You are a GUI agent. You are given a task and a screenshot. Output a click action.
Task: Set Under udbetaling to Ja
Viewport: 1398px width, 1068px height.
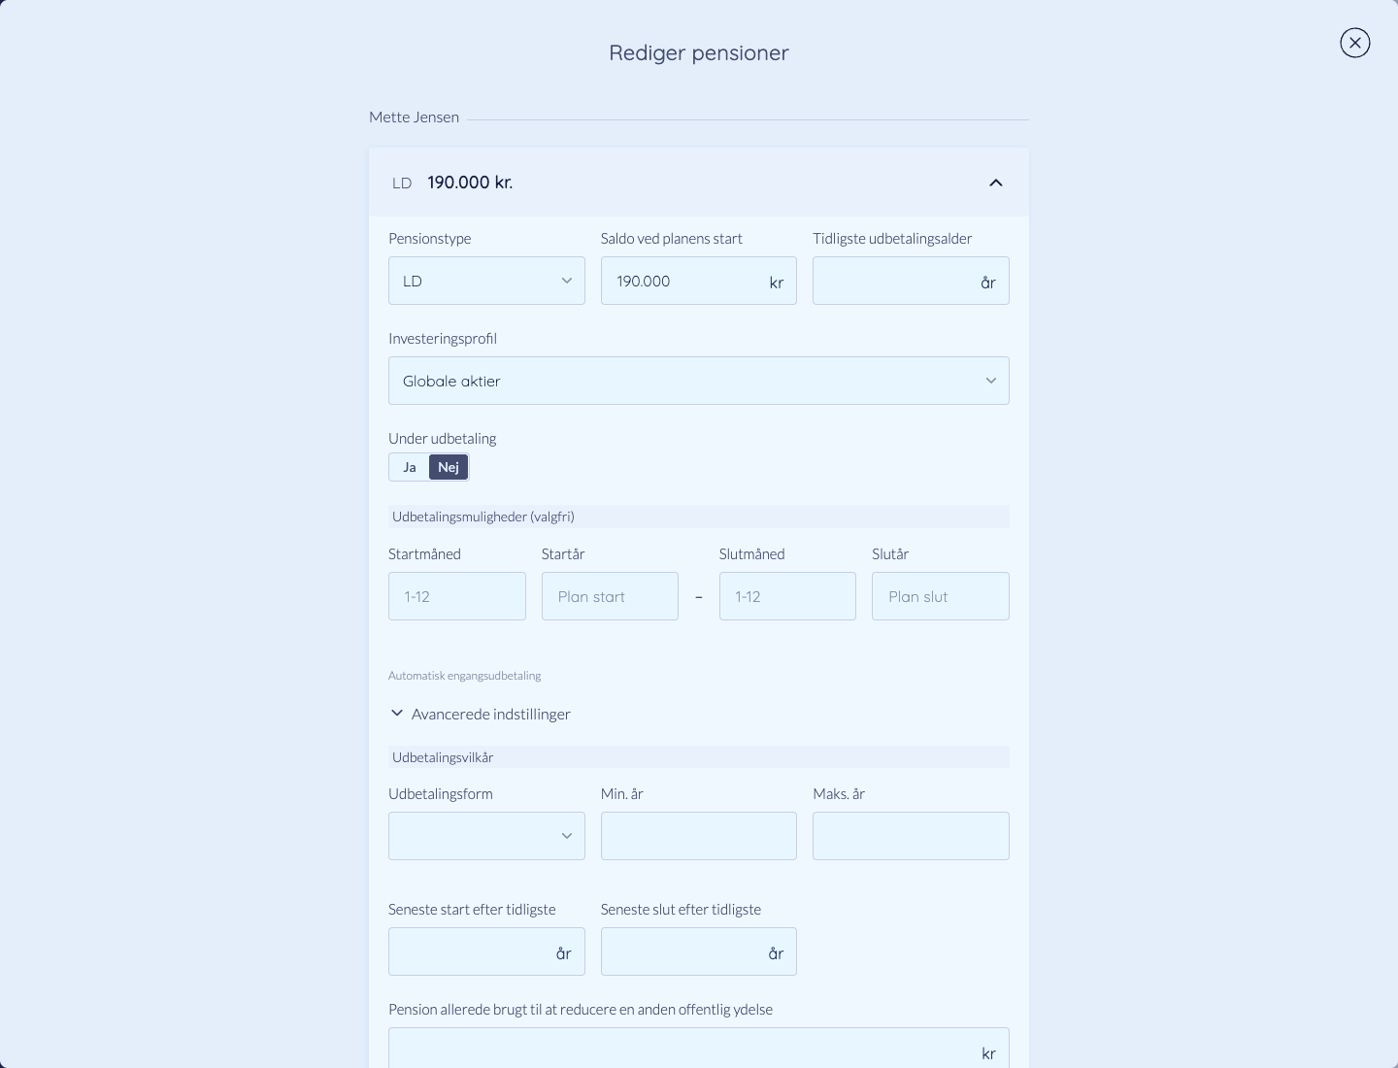410,467
